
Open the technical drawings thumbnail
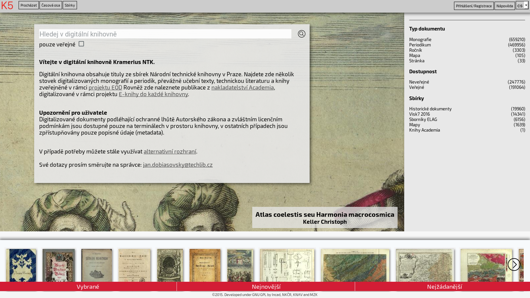point(287,265)
